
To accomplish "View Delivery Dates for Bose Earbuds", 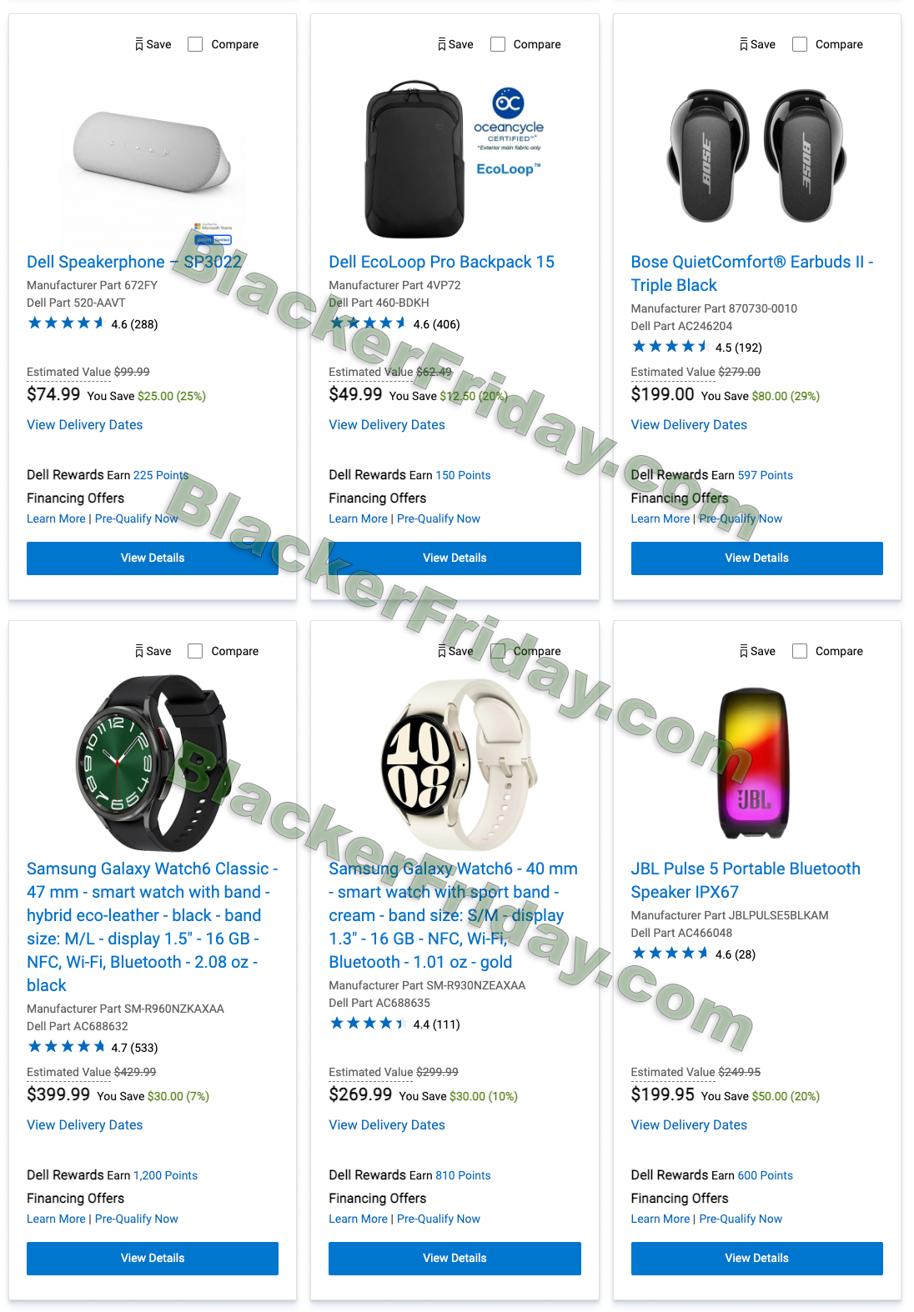I will [x=689, y=425].
